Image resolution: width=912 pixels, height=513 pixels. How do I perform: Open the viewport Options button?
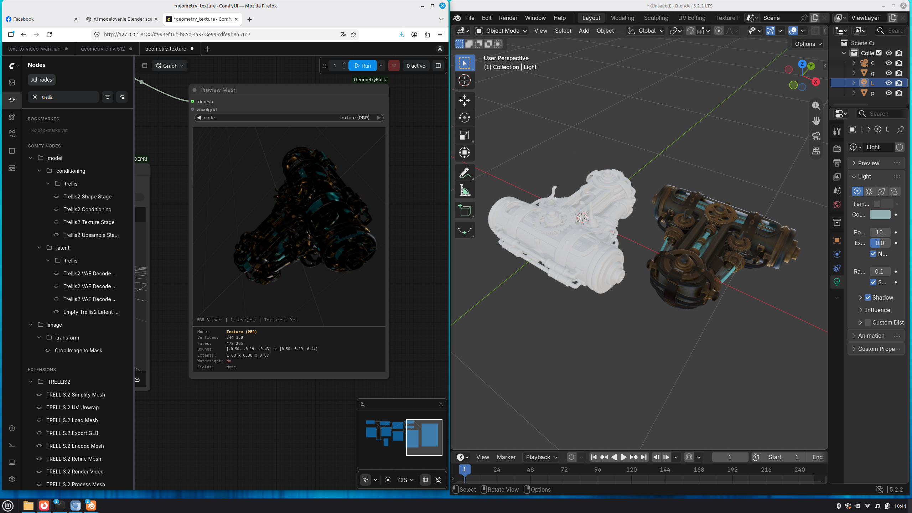(x=808, y=44)
